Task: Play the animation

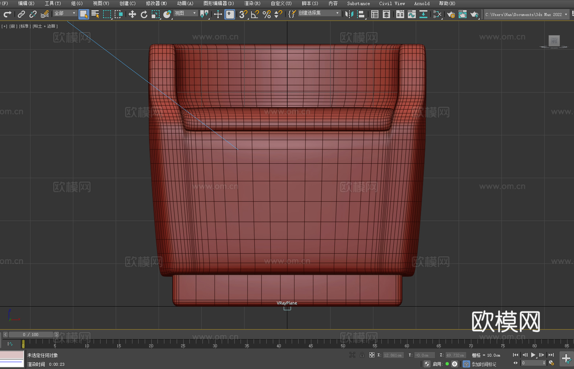Action: (x=533, y=355)
